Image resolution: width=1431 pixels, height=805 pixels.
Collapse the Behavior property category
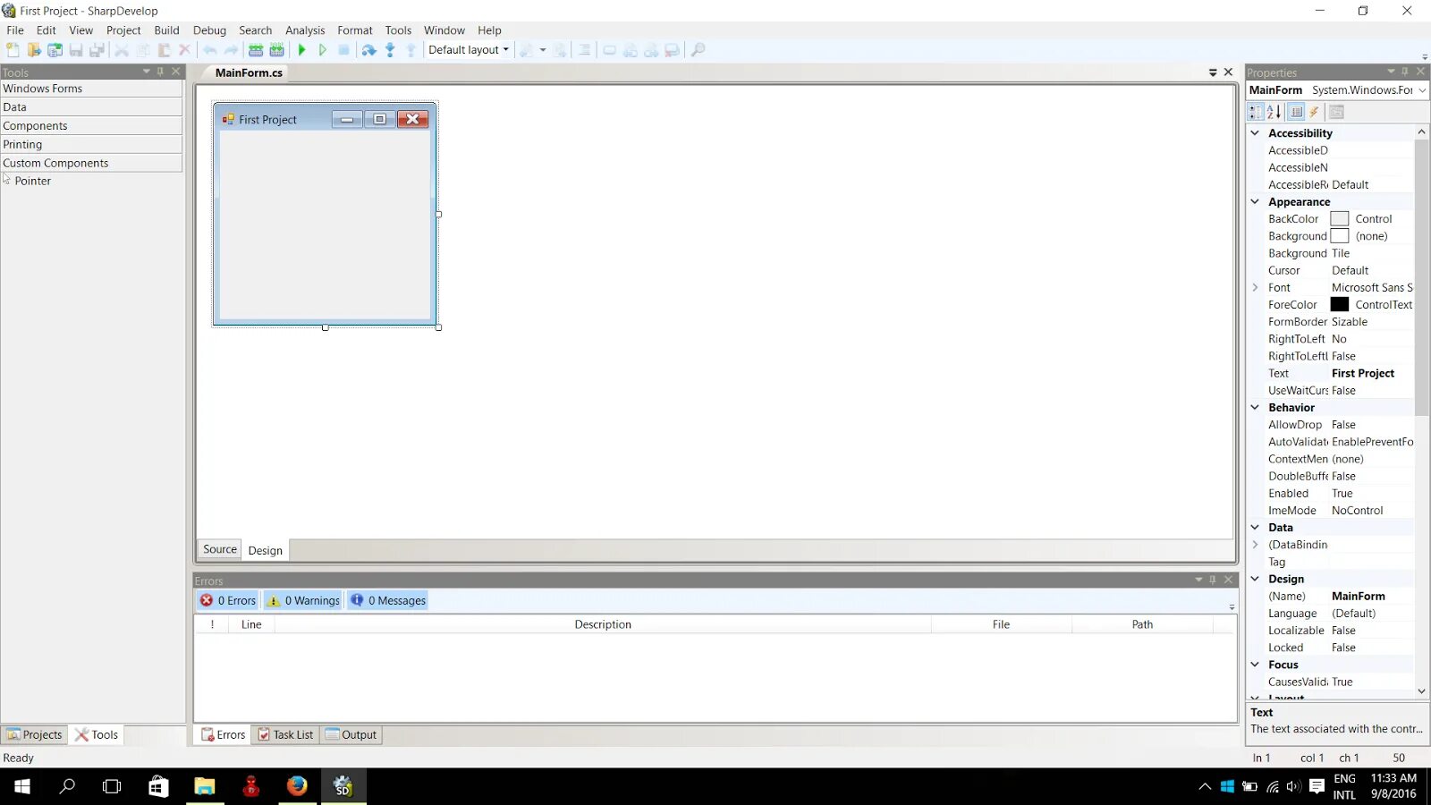pyautogui.click(x=1255, y=408)
